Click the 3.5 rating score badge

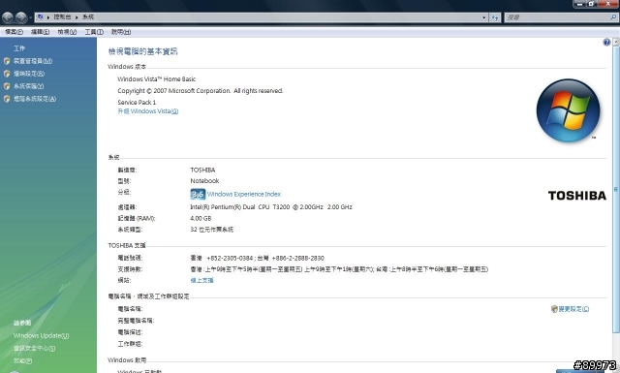point(198,194)
